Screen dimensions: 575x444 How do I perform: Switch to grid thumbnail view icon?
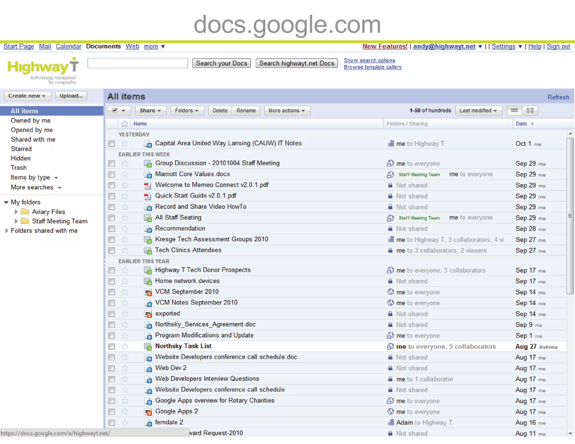pos(530,111)
